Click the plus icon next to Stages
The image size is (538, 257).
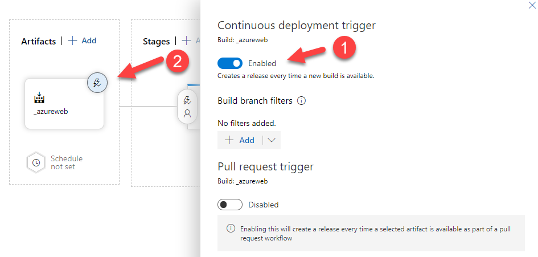[x=186, y=41]
